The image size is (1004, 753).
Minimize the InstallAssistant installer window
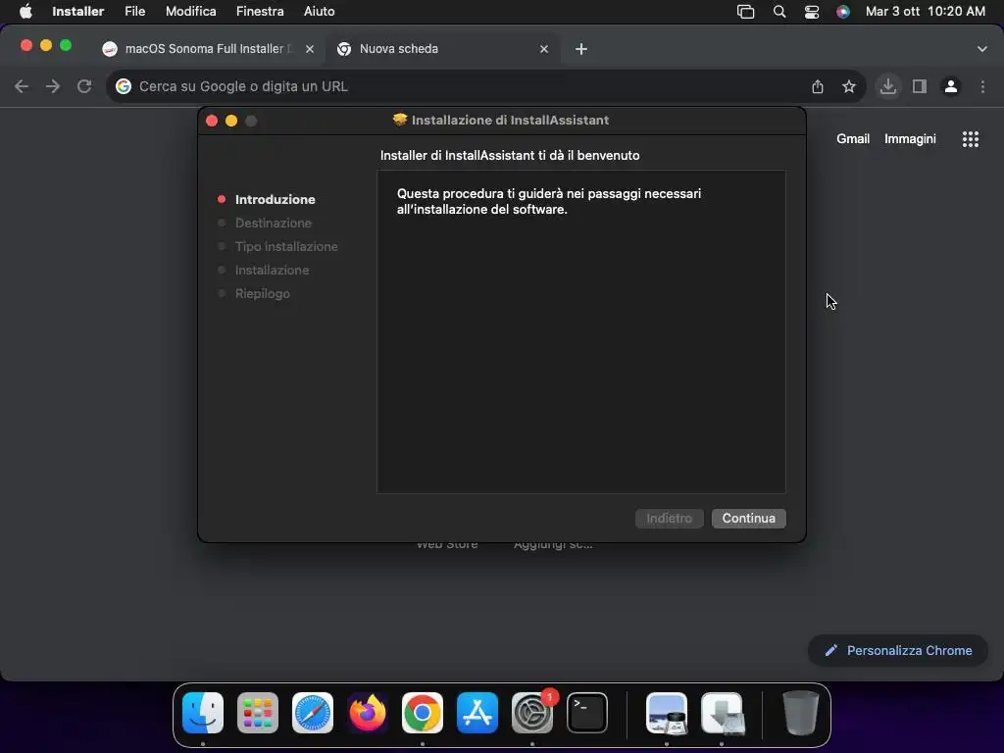pyautogui.click(x=231, y=121)
